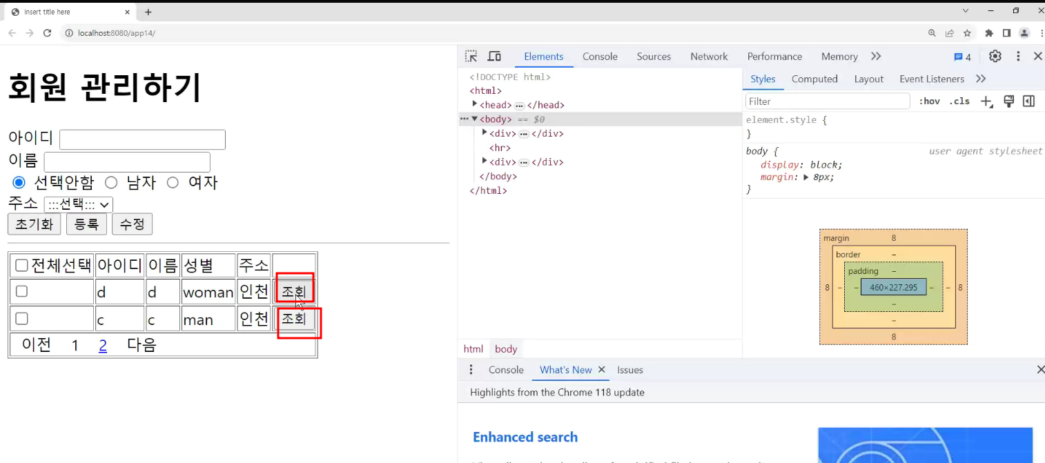
Task: Click the share page icon in address bar
Action: [950, 33]
